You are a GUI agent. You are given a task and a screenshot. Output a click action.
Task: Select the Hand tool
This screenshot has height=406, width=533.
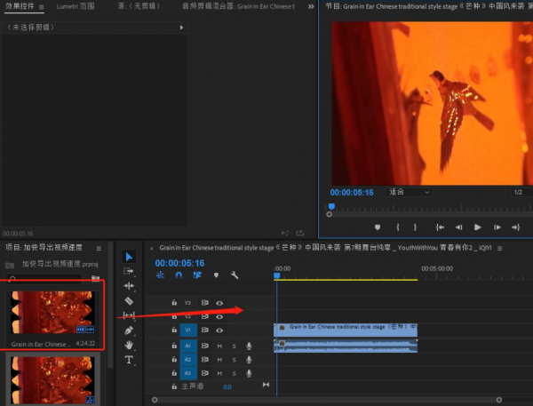pyautogui.click(x=129, y=345)
